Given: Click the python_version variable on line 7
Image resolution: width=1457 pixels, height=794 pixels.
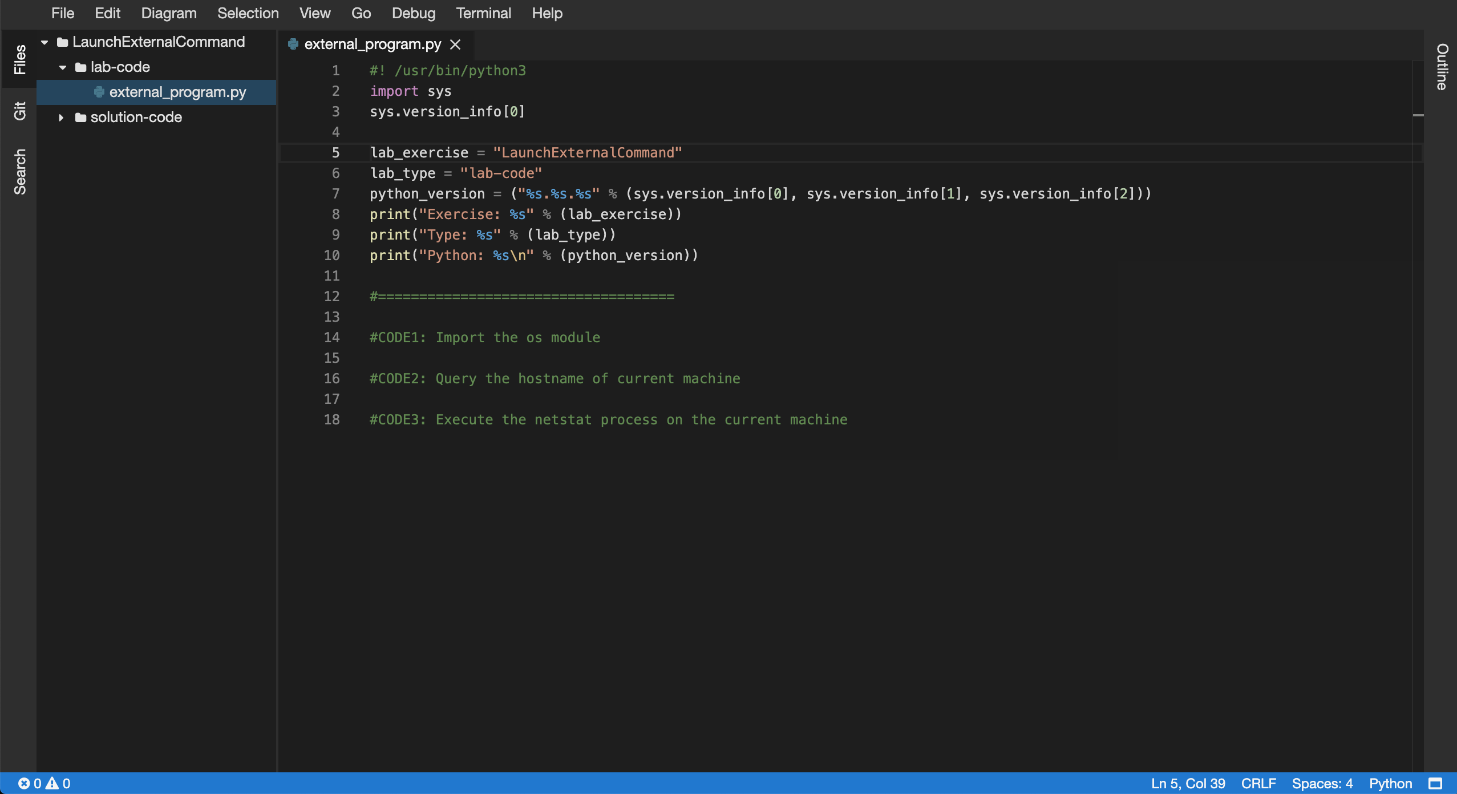Looking at the screenshot, I should click(x=427, y=193).
